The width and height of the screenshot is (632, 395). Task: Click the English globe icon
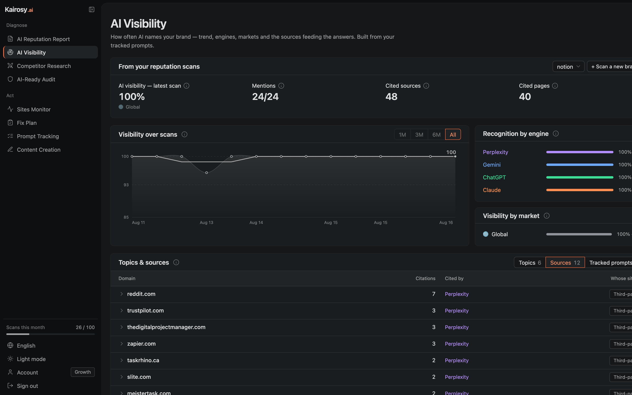click(10, 345)
